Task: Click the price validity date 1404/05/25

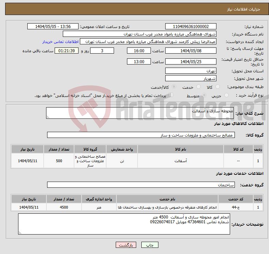Action: click(x=190, y=61)
